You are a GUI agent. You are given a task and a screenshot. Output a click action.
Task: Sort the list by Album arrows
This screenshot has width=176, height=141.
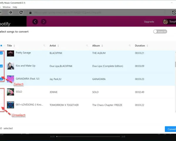coord(102,46)
